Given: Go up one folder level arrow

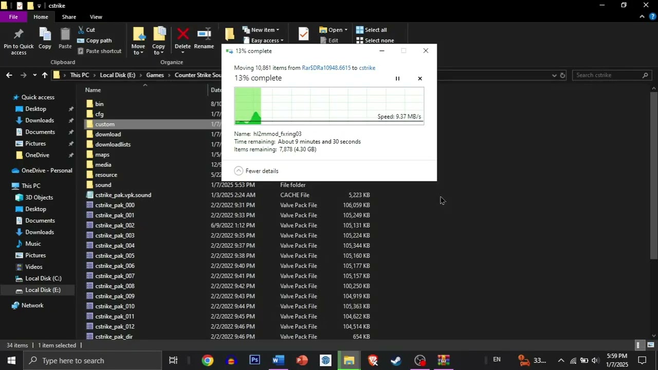Looking at the screenshot, I should pyautogui.click(x=45, y=75).
